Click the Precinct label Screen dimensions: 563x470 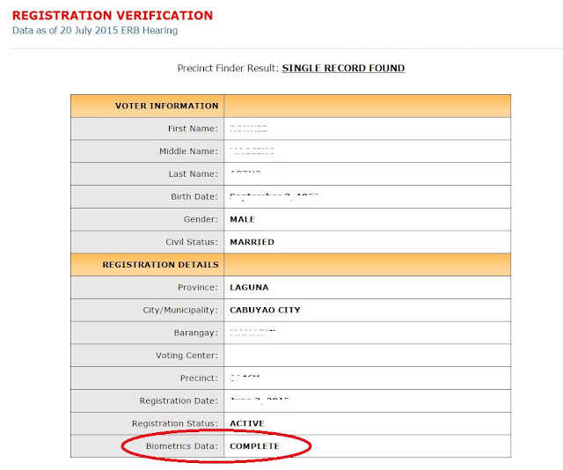pos(199,378)
